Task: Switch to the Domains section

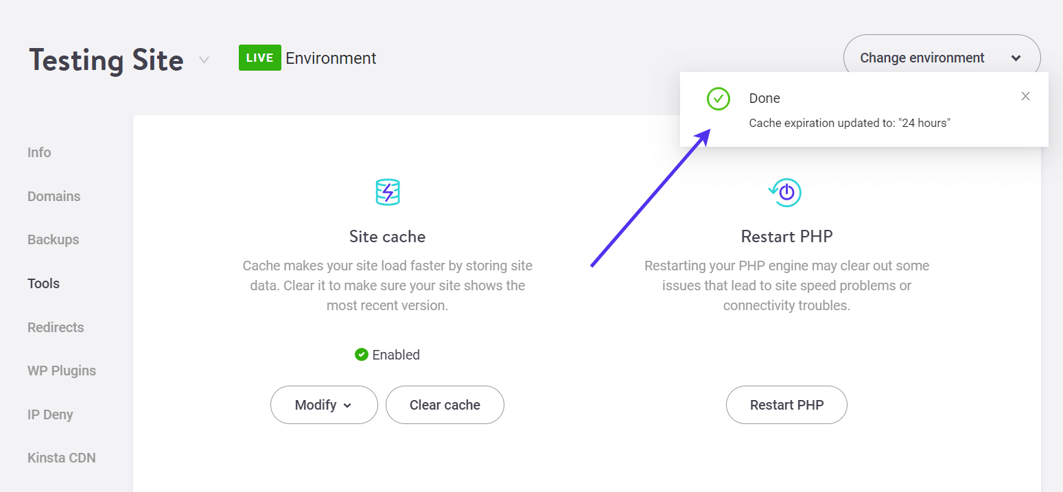Action: 54,196
